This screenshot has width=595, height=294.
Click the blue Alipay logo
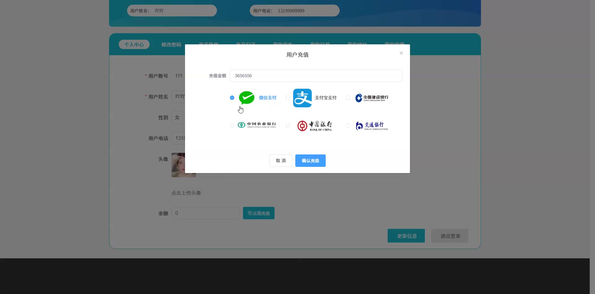pos(302,98)
